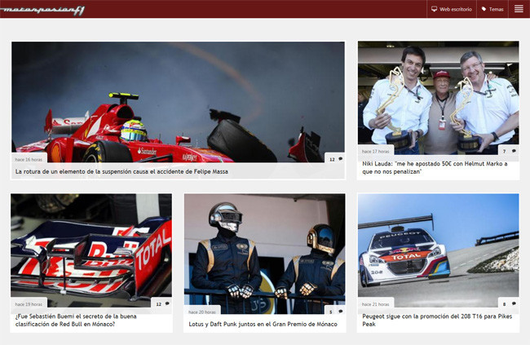The height and width of the screenshot is (345, 530).
Task: View comments on the Niki Lauda article
Action: tap(509, 151)
